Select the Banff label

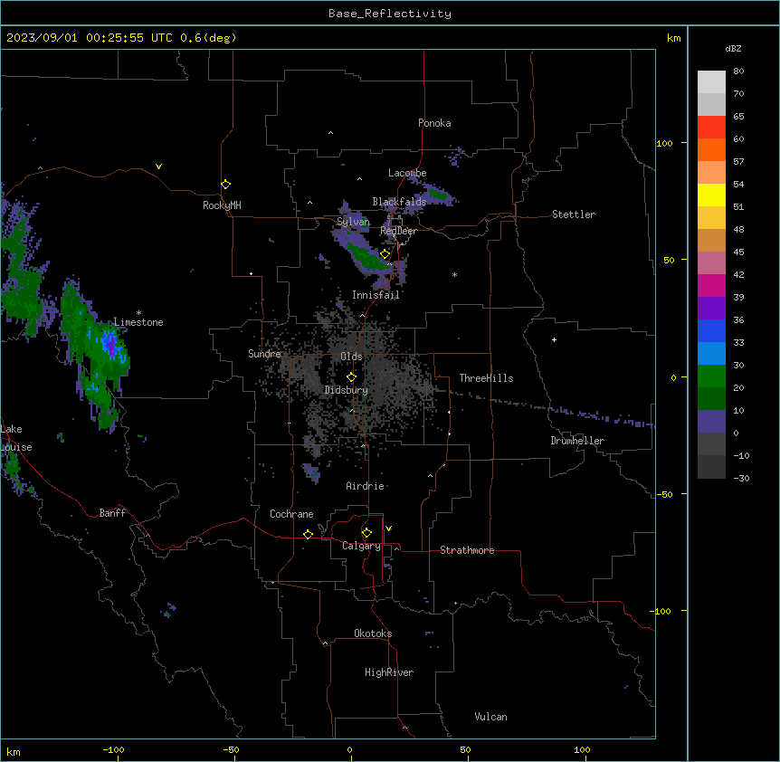click(x=112, y=513)
